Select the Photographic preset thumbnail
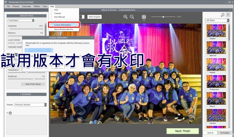 point(216,81)
